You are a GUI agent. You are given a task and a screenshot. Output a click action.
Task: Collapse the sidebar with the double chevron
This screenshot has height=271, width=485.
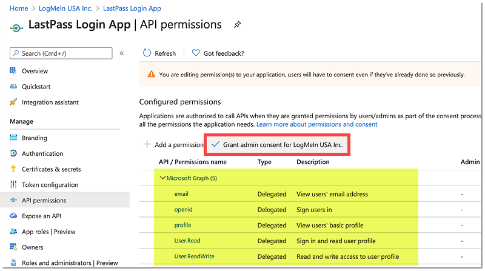point(122,53)
